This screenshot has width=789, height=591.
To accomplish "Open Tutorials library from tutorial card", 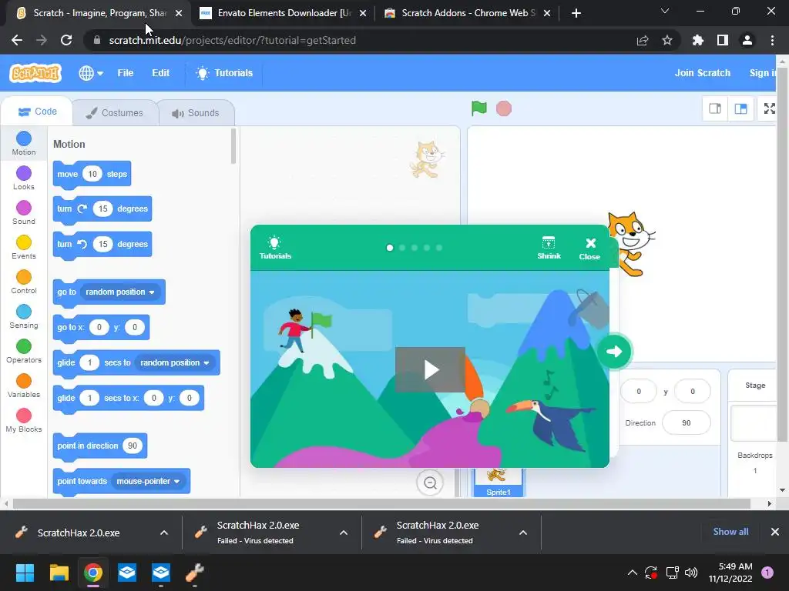I will pyautogui.click(x=275, y=248).
